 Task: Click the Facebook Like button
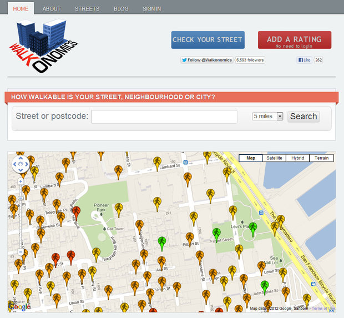(305, 60)
